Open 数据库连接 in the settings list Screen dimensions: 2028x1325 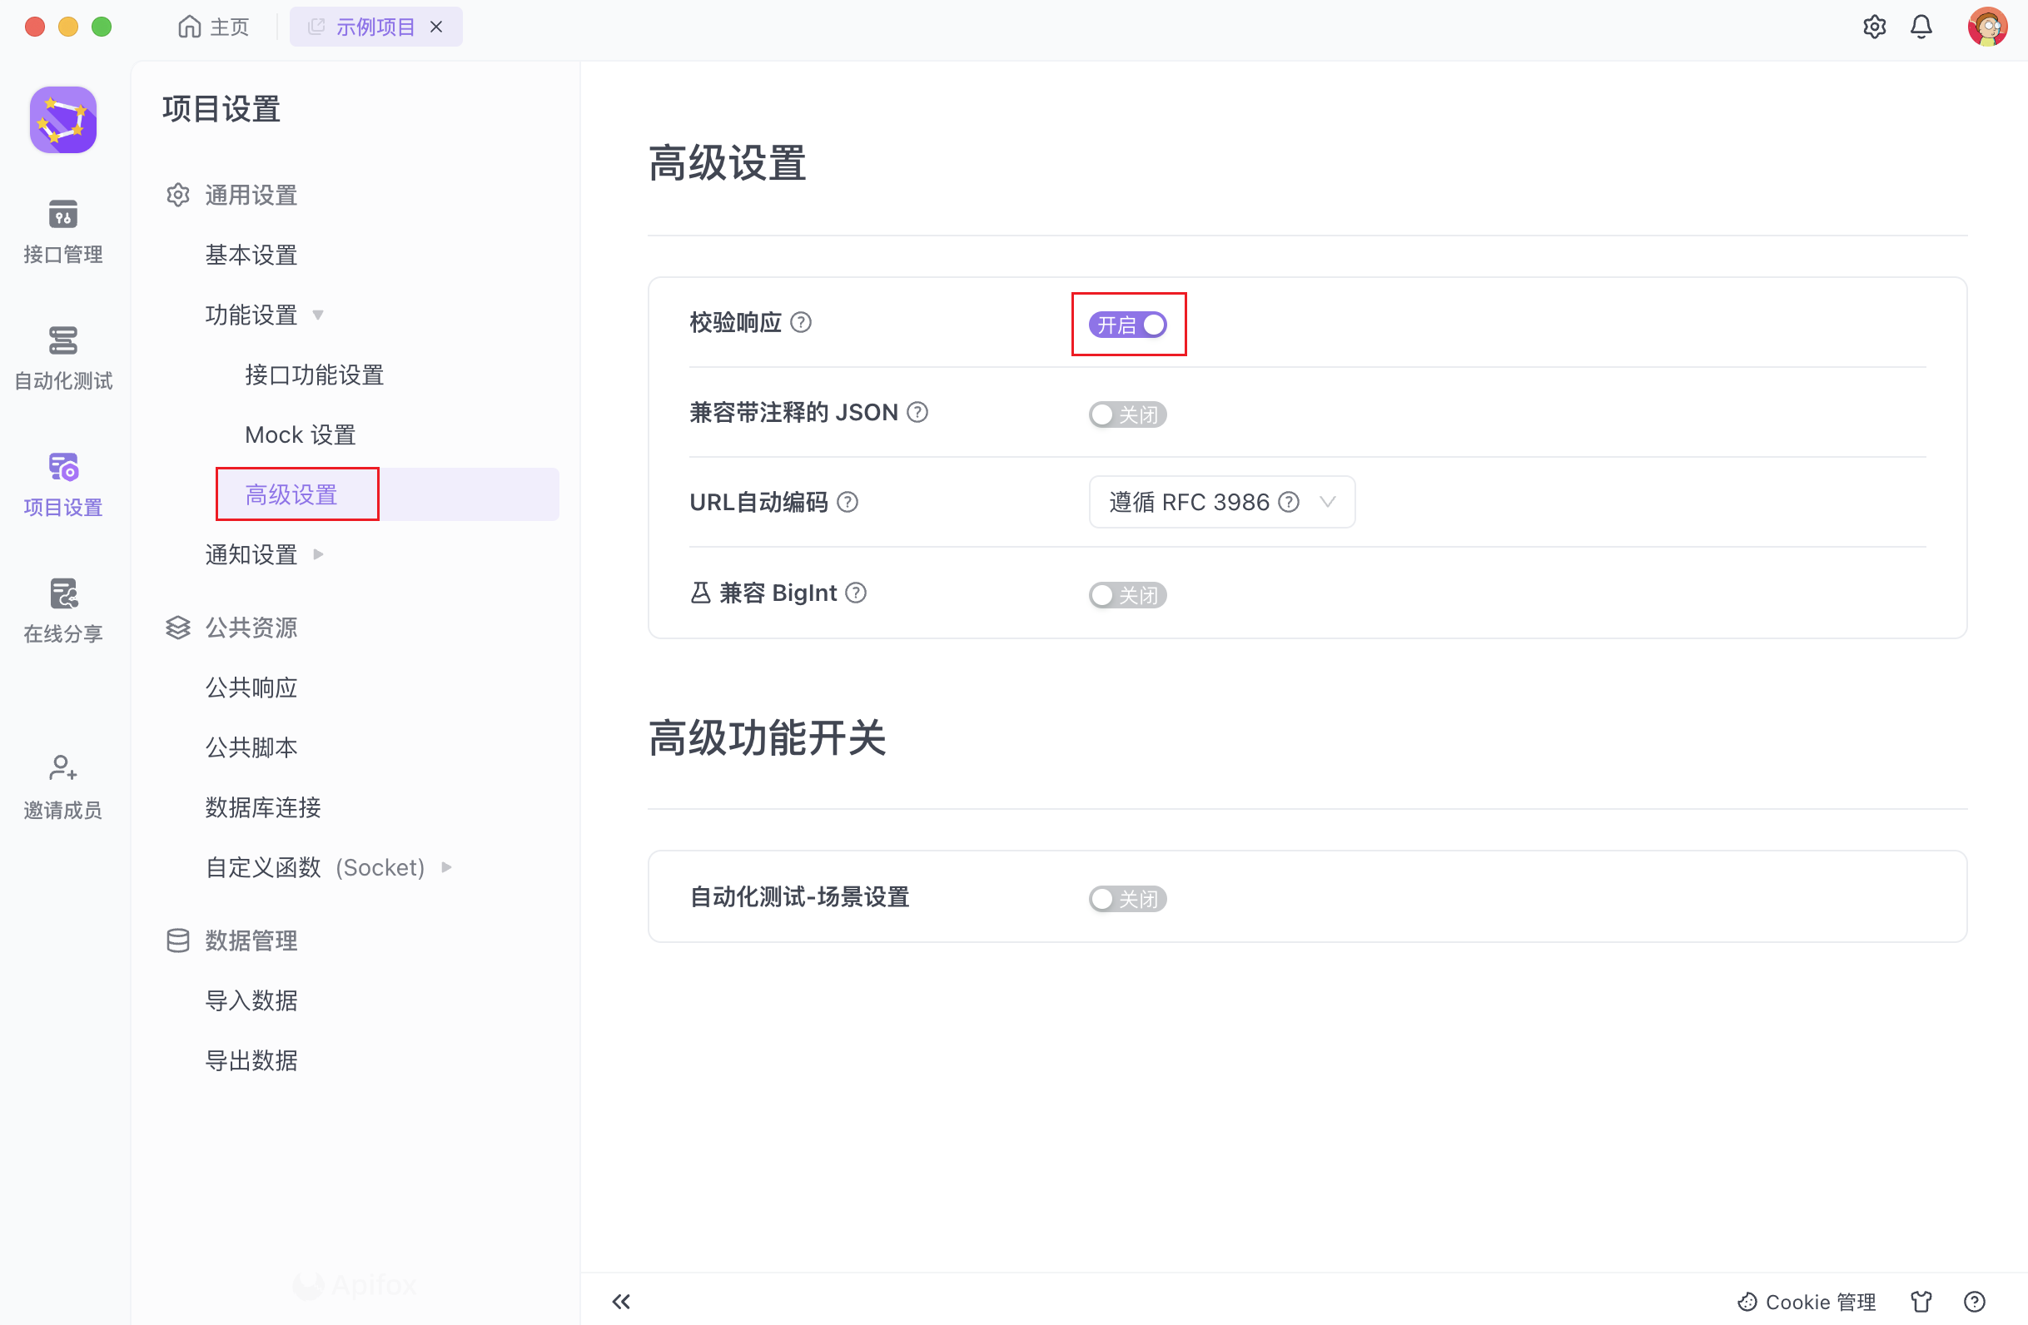[262, 807]
